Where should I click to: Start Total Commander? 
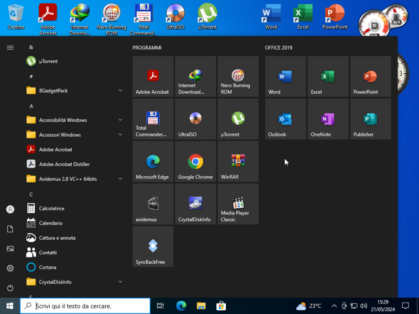point(152,119)
